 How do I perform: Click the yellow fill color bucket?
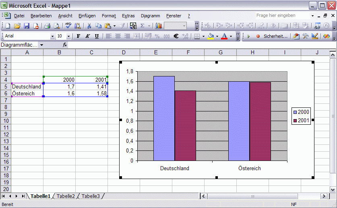pos(211,36)
